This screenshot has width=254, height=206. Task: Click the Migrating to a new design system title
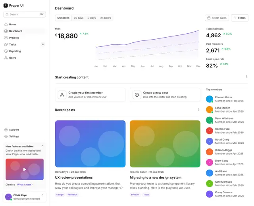coord(156,177)
